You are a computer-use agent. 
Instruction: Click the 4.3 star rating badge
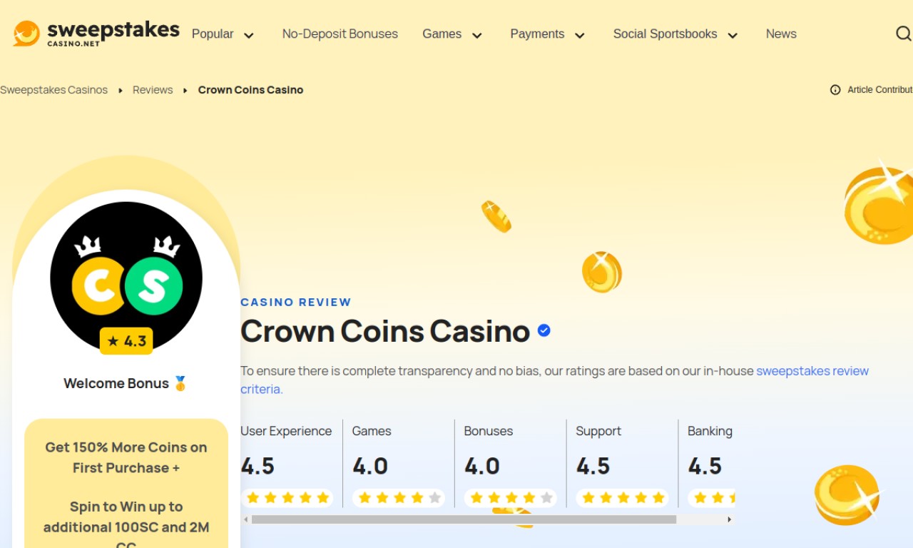point(126,341)
